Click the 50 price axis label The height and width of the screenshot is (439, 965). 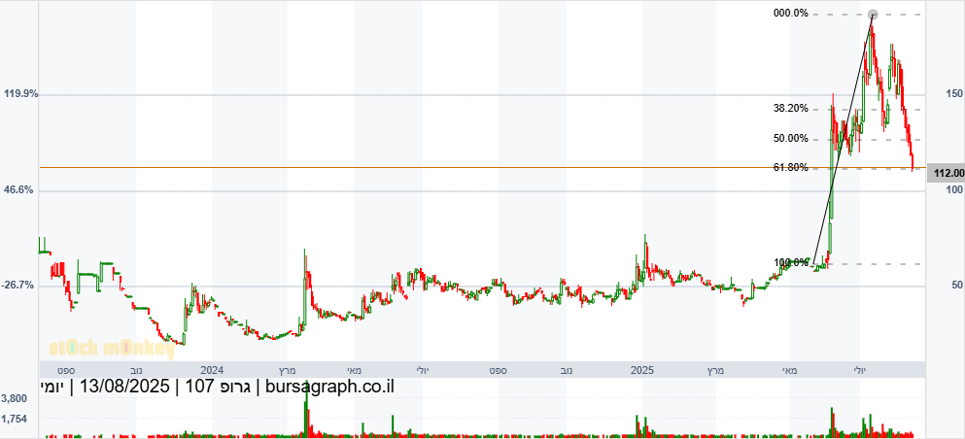pos(955,286)
